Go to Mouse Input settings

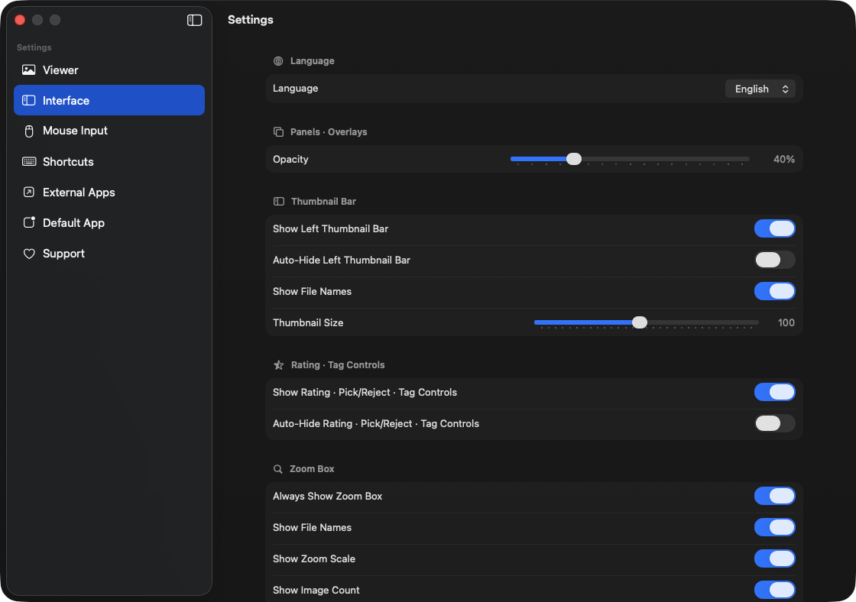[109, 131]
